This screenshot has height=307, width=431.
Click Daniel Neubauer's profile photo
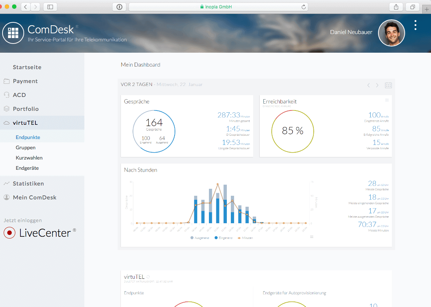(392, 33)
